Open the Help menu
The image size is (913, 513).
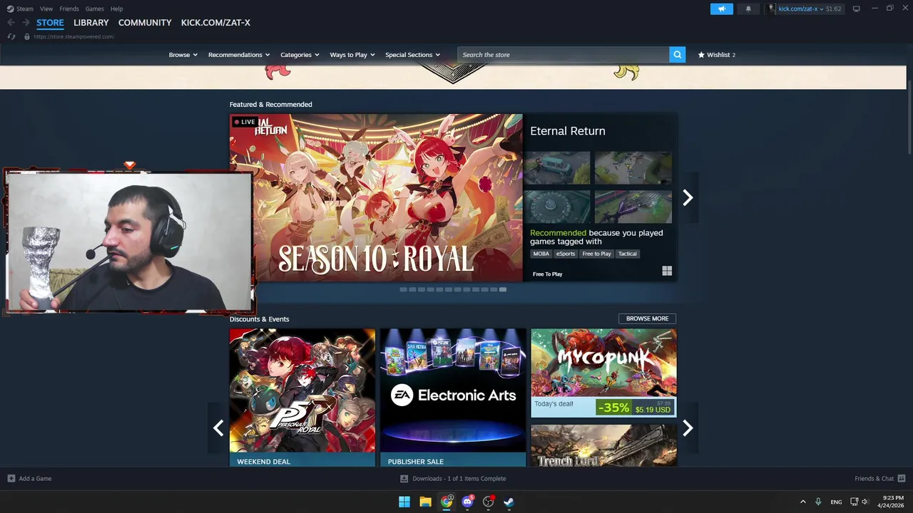click(x=117, y=9)
